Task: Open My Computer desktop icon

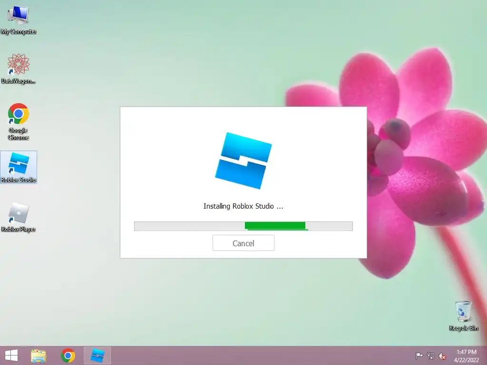Action: (19, 20)
